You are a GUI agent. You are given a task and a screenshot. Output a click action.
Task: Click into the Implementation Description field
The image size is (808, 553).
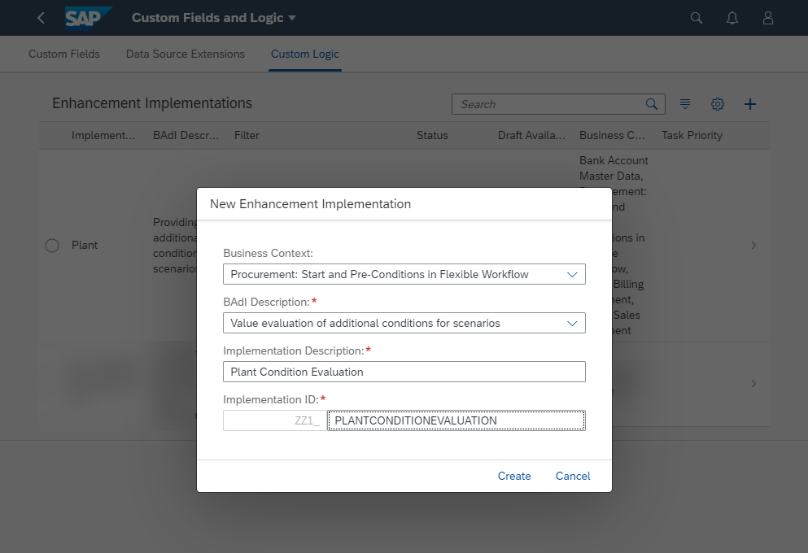(404, 372)
